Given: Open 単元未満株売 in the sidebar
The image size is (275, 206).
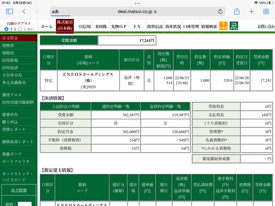Looking at the screenshot, I should coord(14,82).
